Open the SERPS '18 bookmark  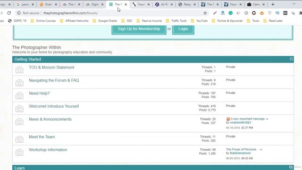tap(17, 21)
